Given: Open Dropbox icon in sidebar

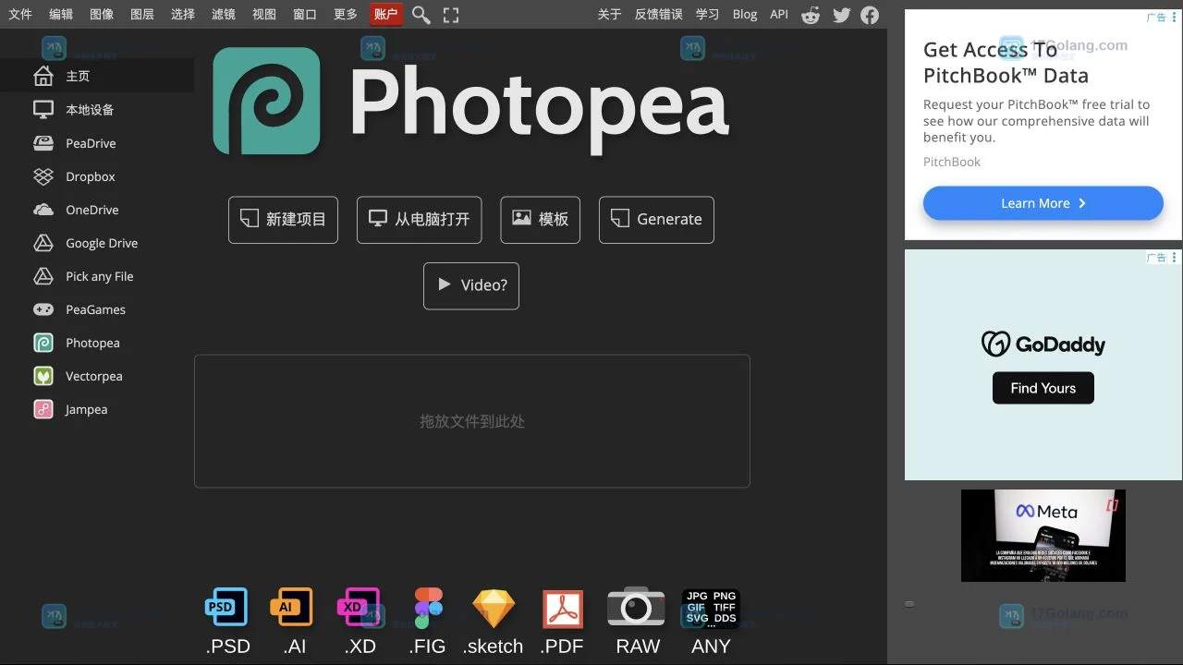Looking at the screenshot, I should click(x=43, y=176).
